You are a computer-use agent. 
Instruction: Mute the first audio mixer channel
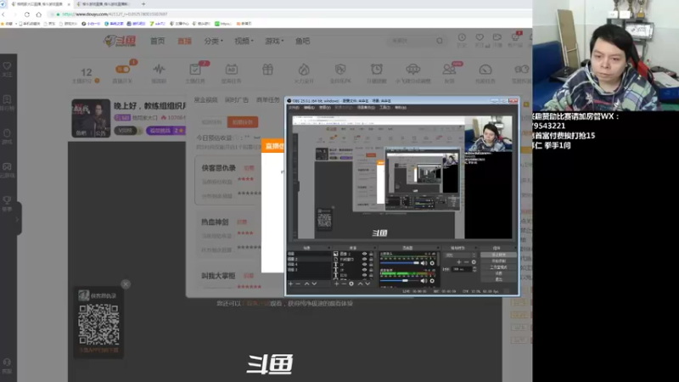pyautogui.click(x=424, y=263)
